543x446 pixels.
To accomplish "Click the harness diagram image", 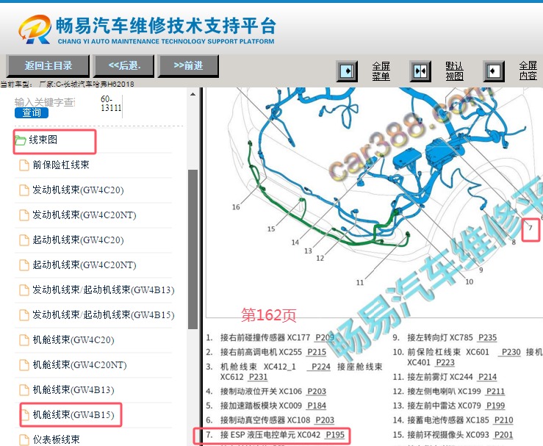I will click(x=374, y=203).
